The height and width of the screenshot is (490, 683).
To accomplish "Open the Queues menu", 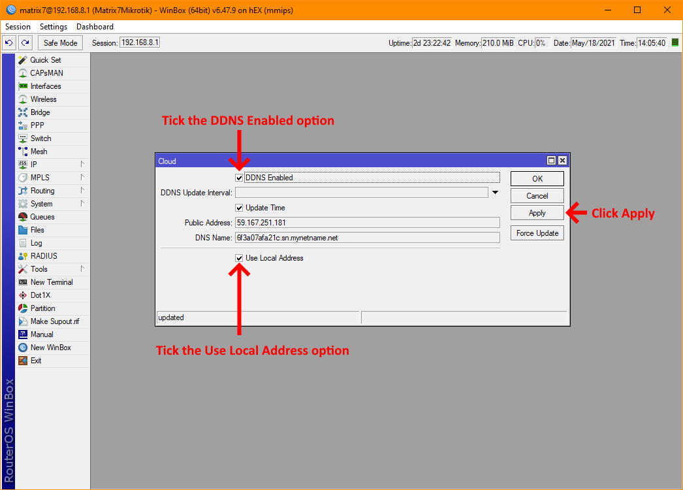I will (52, 217).
